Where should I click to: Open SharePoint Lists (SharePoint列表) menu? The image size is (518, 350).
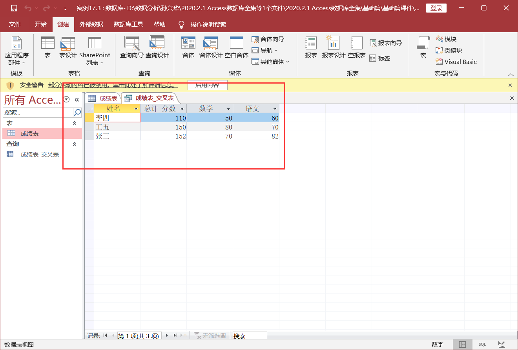click(x=95, y=51)
